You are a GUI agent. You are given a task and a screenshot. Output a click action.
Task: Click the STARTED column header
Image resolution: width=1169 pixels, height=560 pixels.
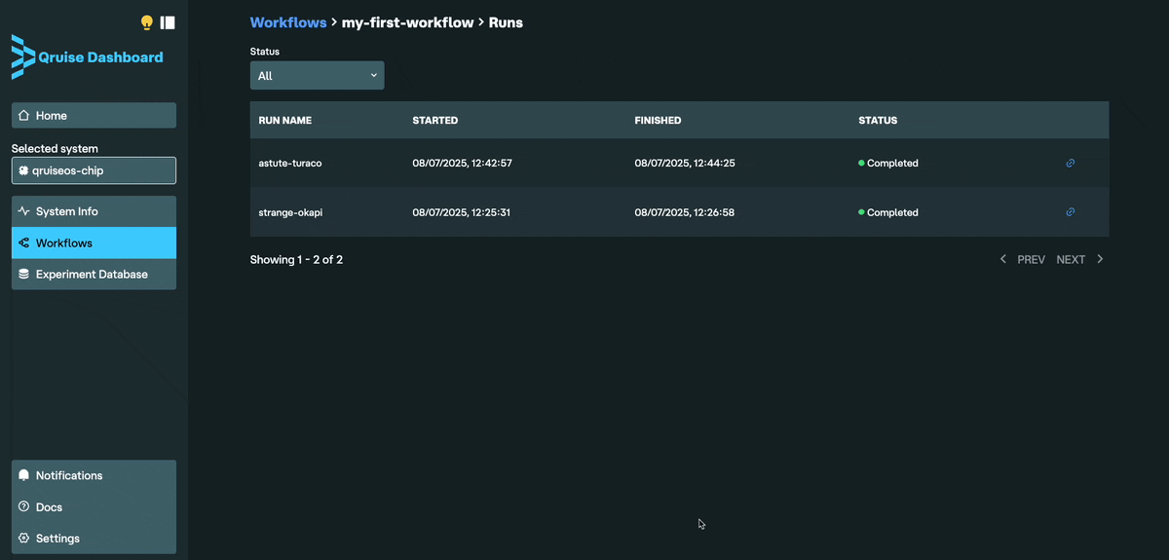(x=435, y=121)
